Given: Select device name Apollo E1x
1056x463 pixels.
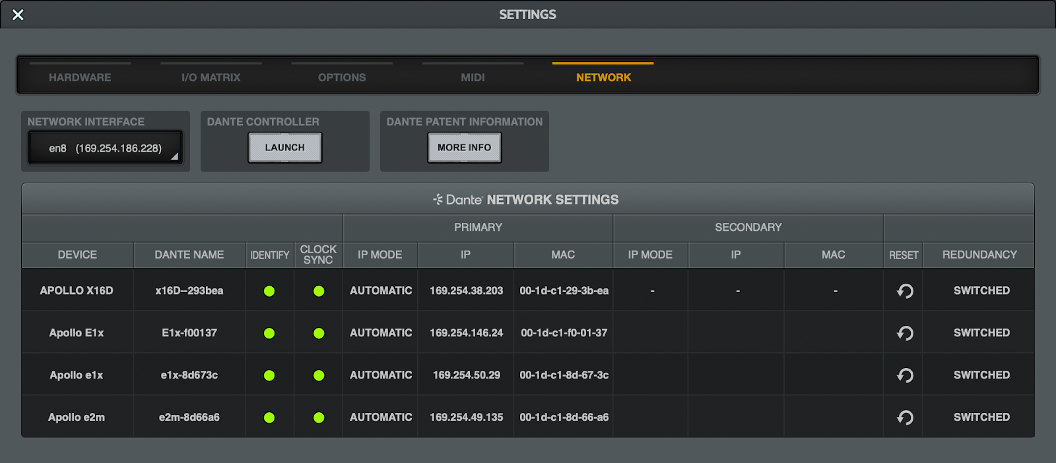Looking at the screenshot, I should point(77,332).
